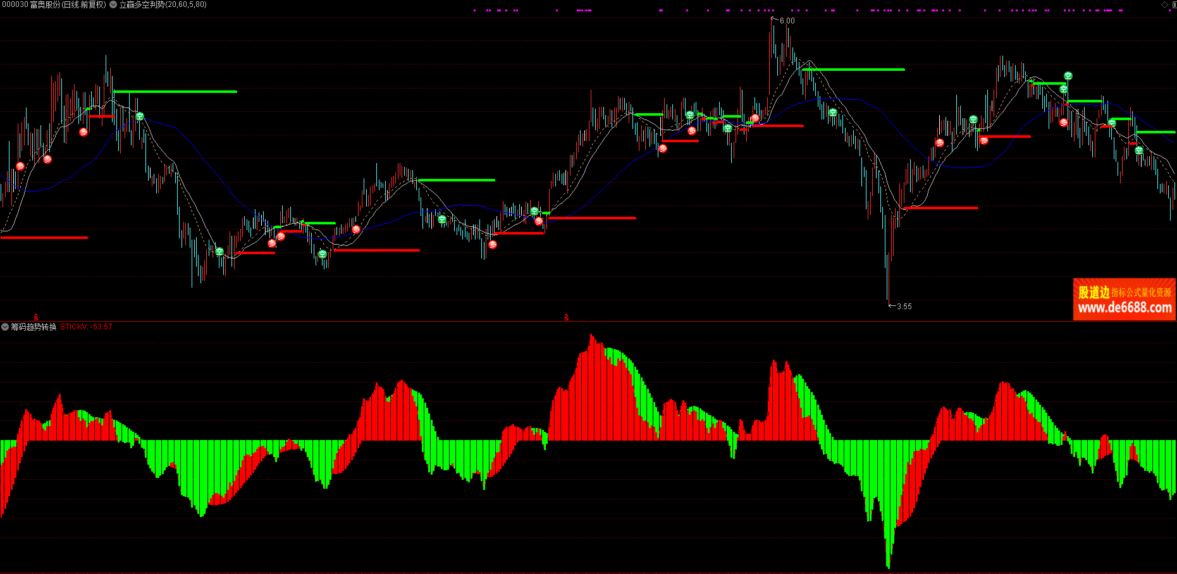Click the leftmost red 多 signal marker
Image resolution: width=1177 pixels, height=574 pixels.
(x=20, y=166)
